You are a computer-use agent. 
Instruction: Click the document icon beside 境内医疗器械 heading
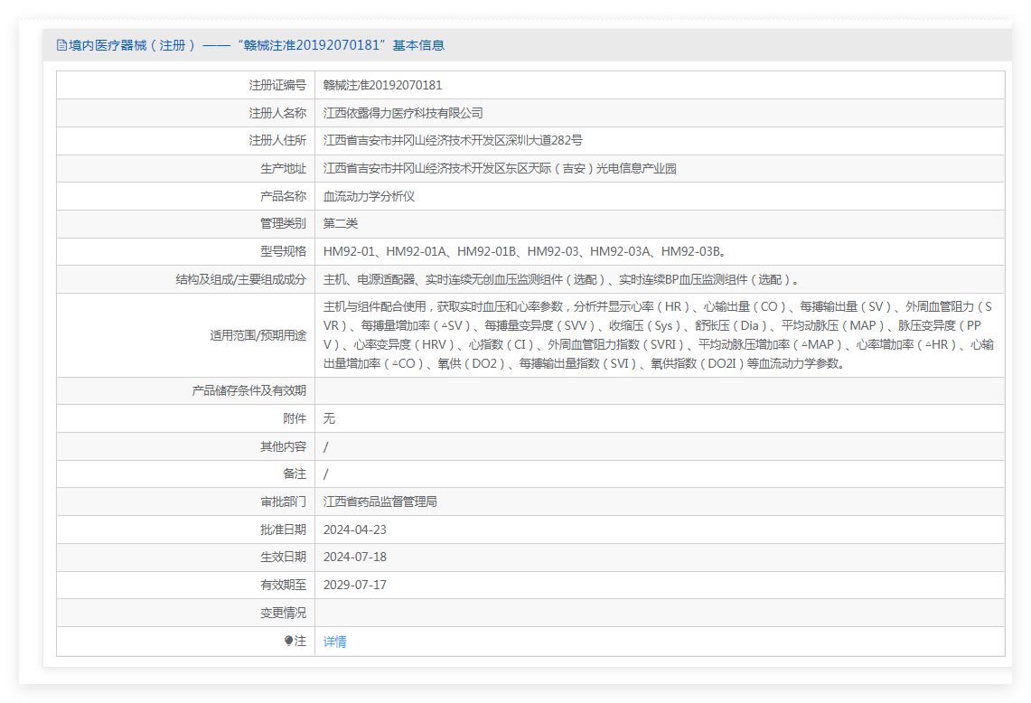tap(61, 45)
